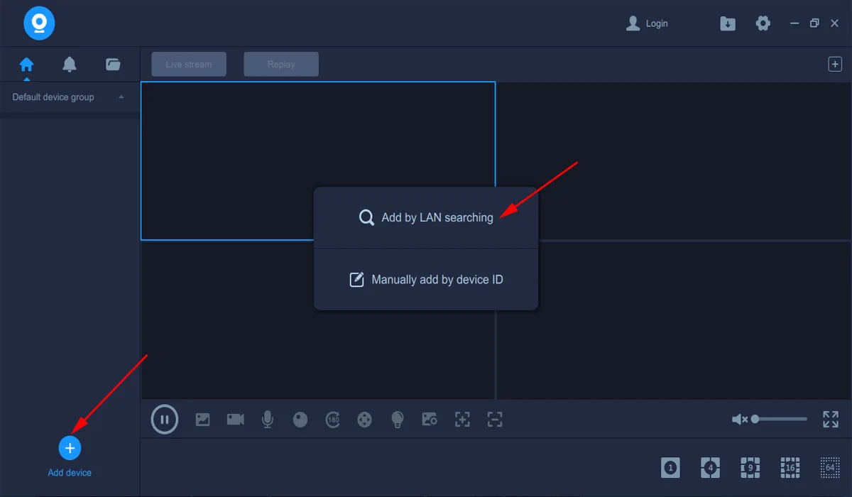Screen dimensions: 852x497
Task: Take a snapshot with the picture icon
Action: pos(203,420)
